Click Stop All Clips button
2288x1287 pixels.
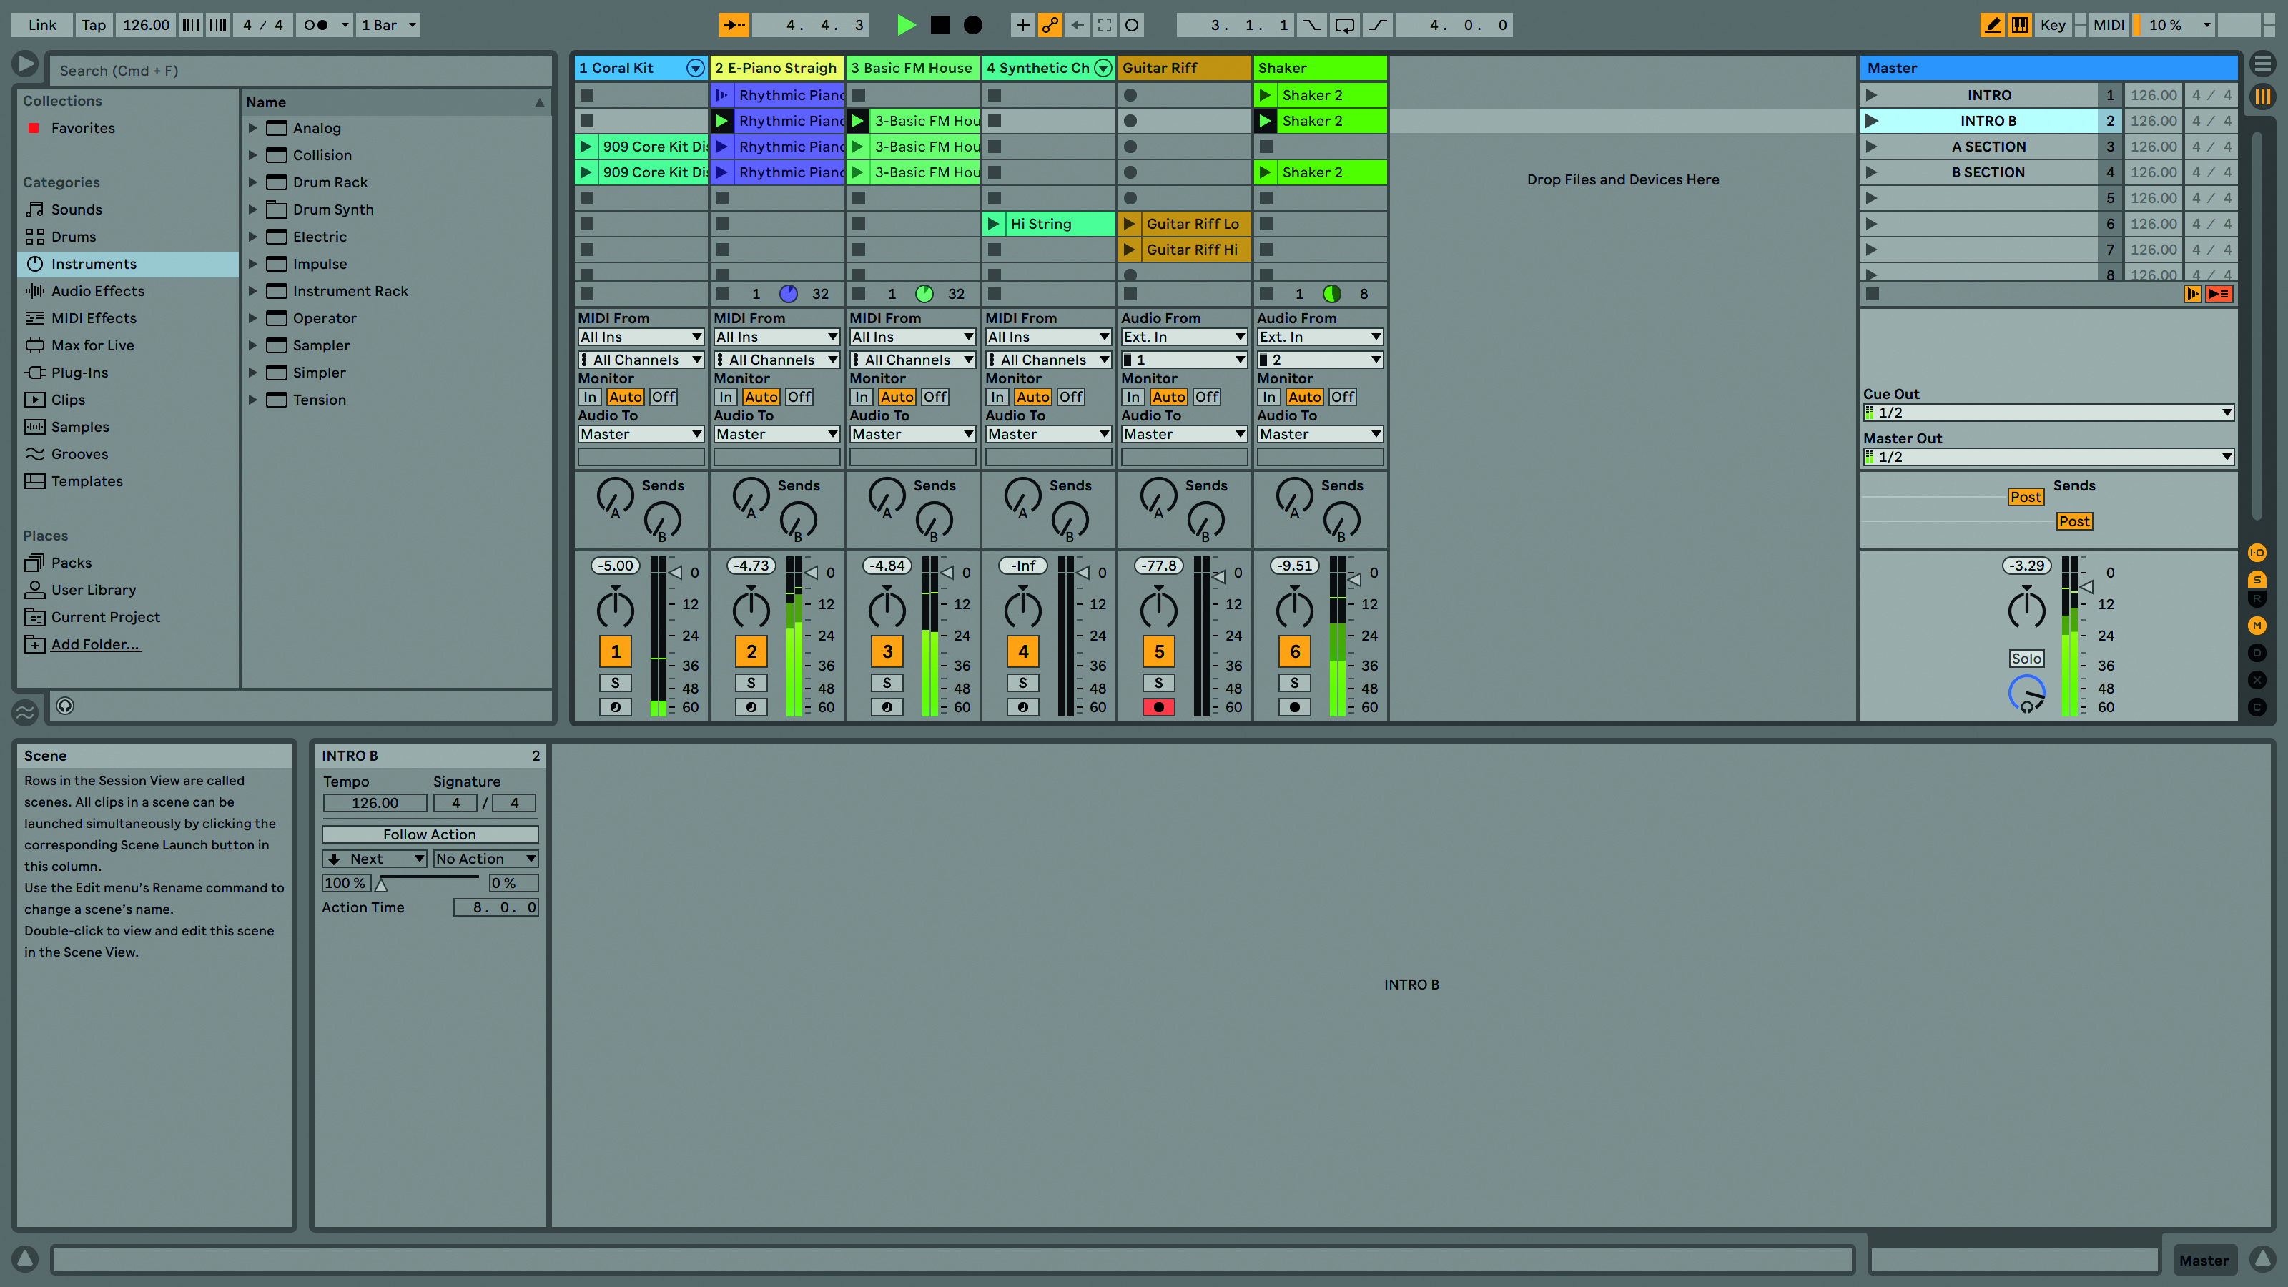coord(1873,294)
